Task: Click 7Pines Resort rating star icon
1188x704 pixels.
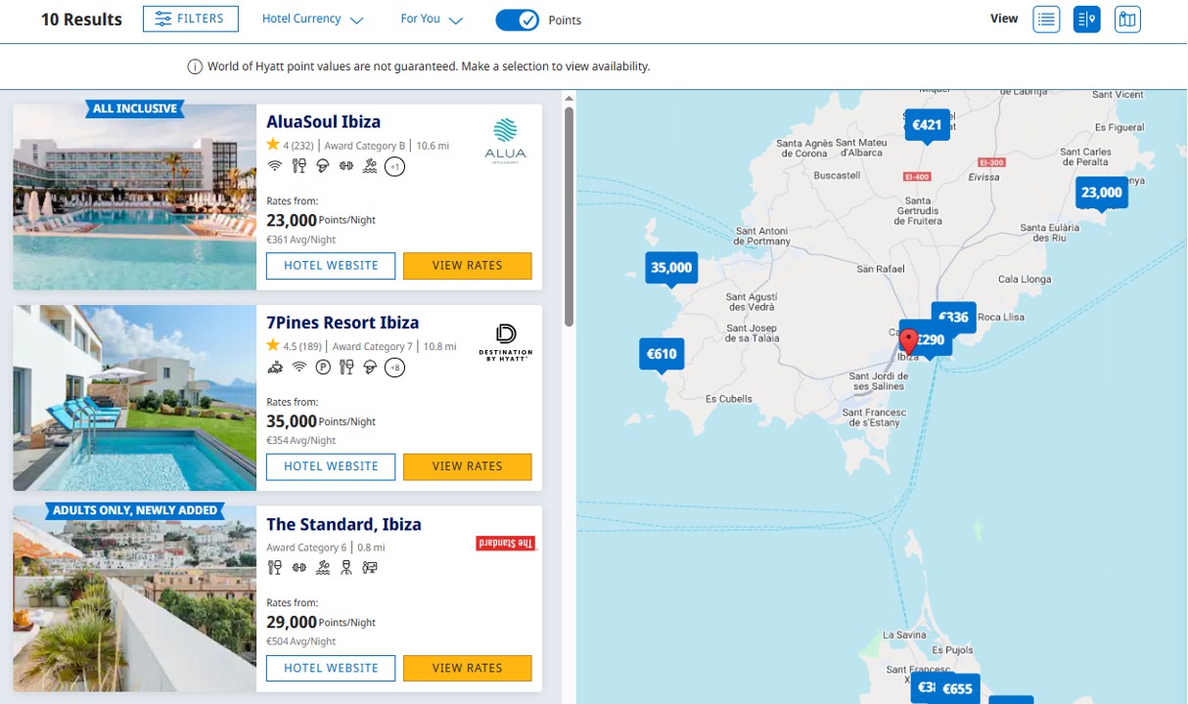Action: click(273, 346)
